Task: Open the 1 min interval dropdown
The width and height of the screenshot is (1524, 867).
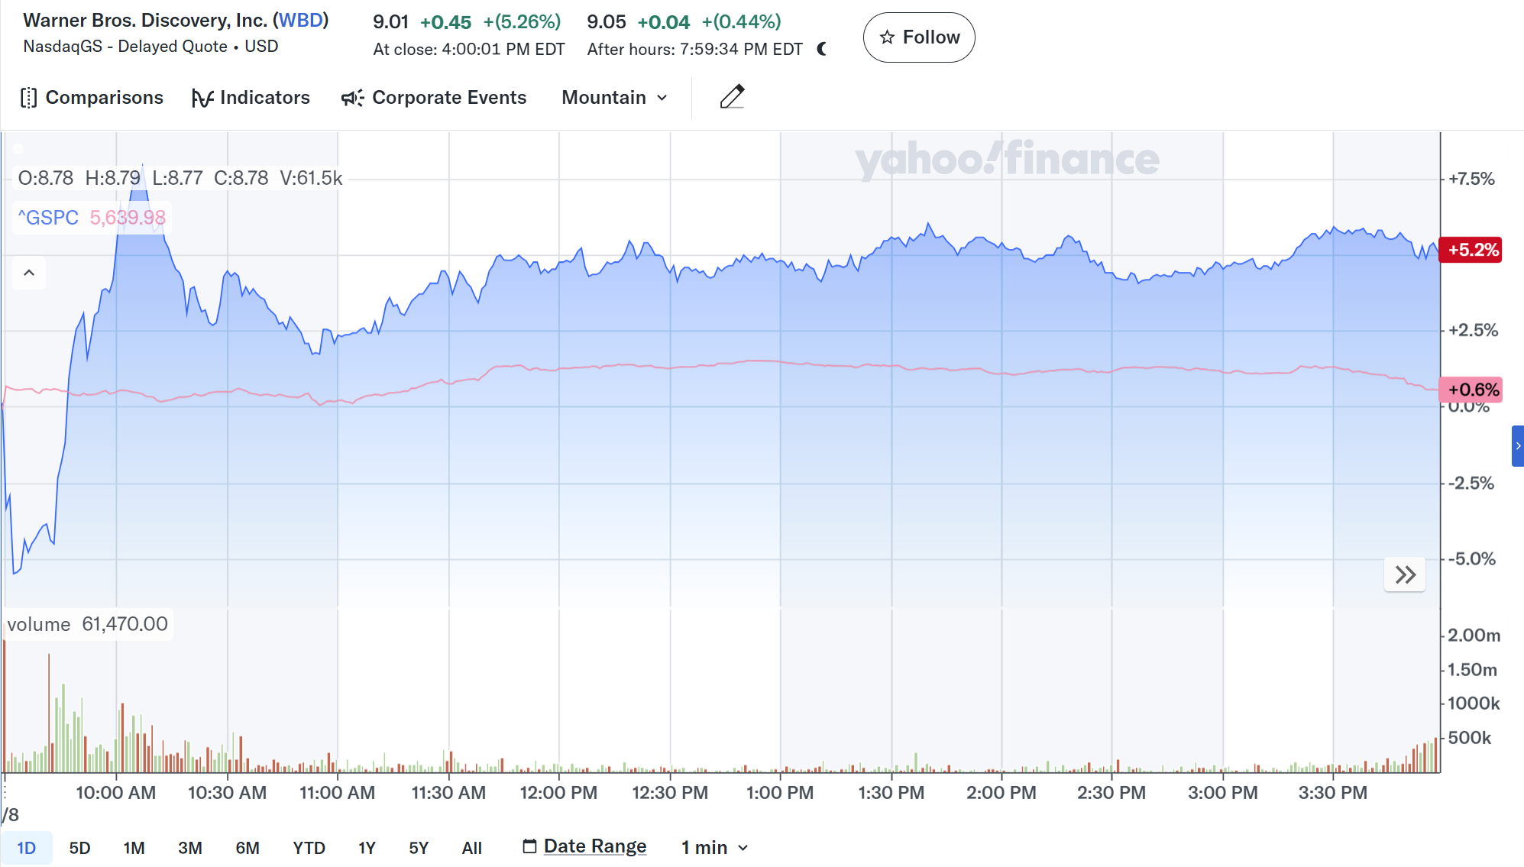Action: tap(714, 847)
